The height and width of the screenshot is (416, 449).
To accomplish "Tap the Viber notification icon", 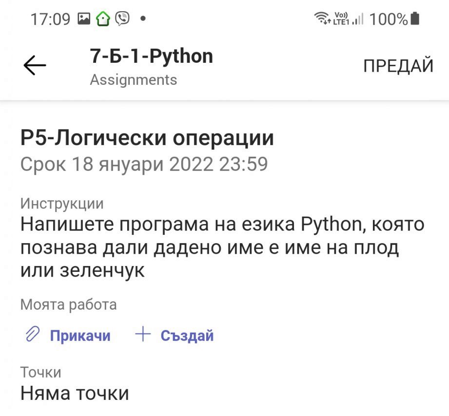I will point(122,19).
